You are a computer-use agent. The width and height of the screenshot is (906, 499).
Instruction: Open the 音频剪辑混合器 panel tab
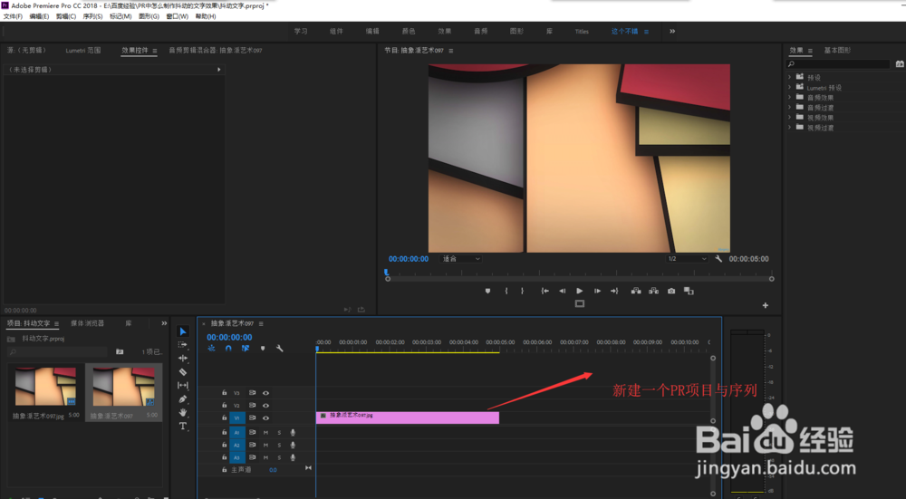tap(216, 50)
